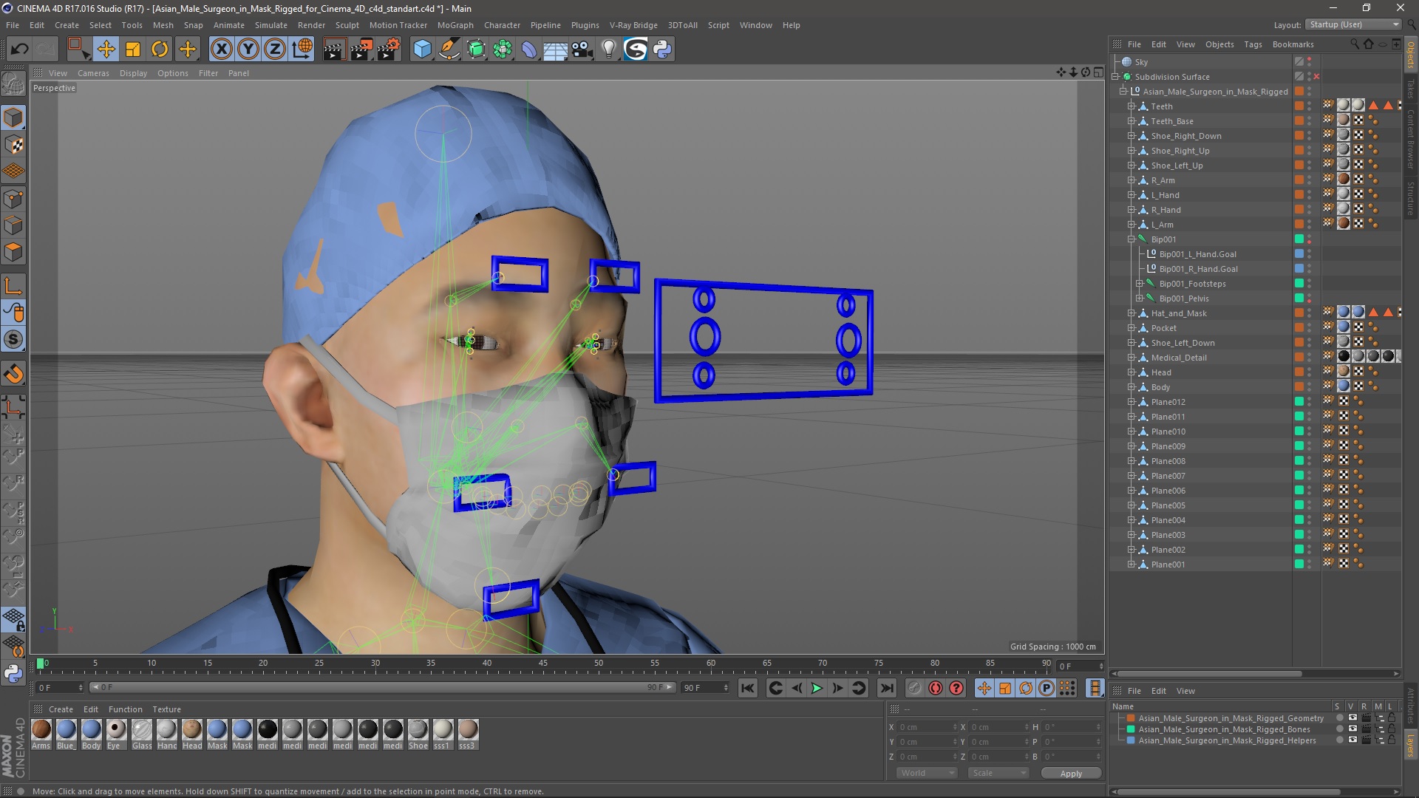Screen dimensions: 1419x798
Task: Expand the Teeth object in tree
Action: coord(1131,106)
